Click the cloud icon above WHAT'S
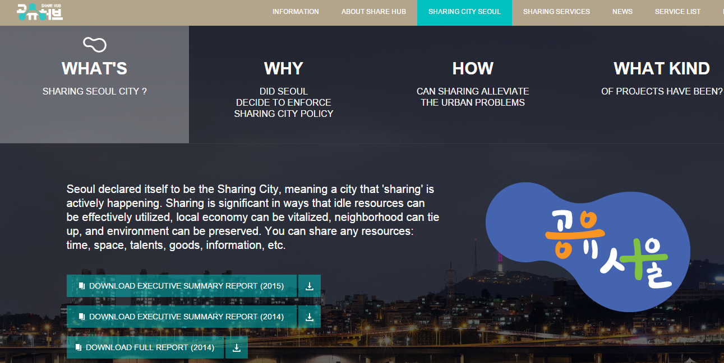The height and width of the screenshot is (363, 724). [x=94, y=44]
